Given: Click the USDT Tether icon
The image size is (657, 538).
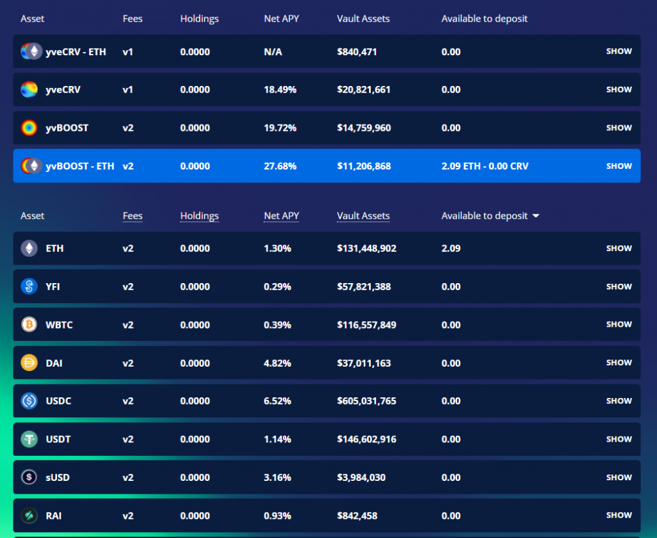Looking at the screenshot, I should click(29, 439).
